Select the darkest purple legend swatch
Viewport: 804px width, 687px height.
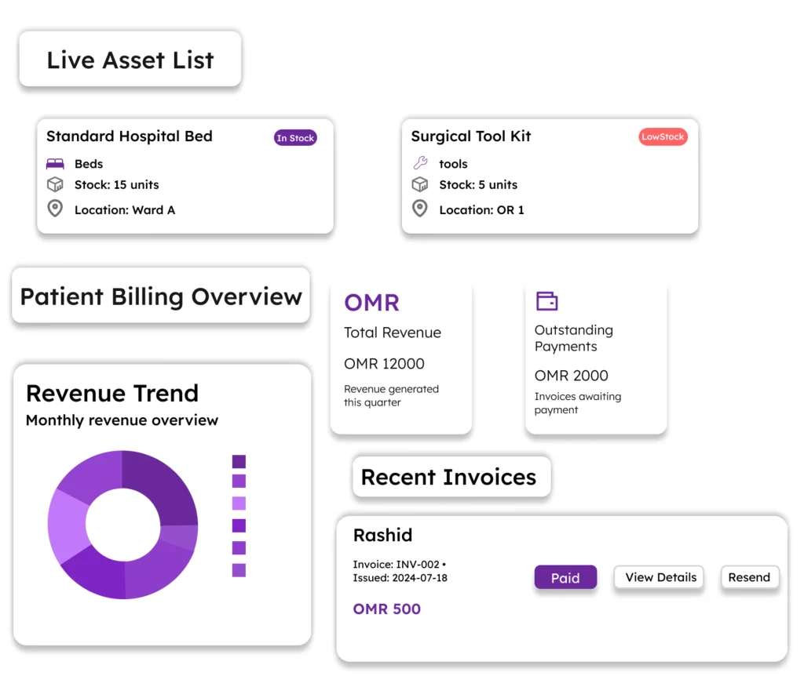coord(237,462)
